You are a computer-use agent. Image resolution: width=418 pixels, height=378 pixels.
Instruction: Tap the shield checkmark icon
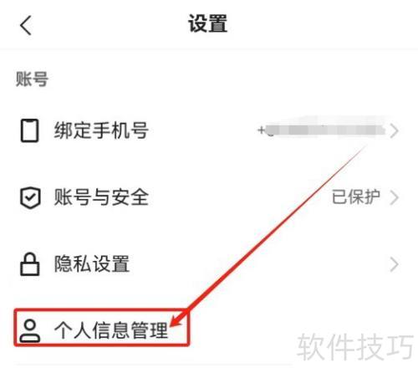pos(30,197)
